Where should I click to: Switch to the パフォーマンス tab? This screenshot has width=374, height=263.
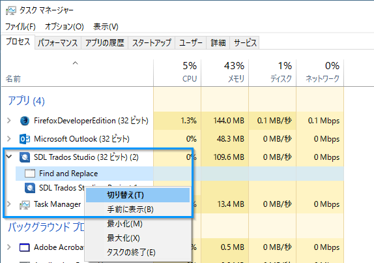click(58, 43)
